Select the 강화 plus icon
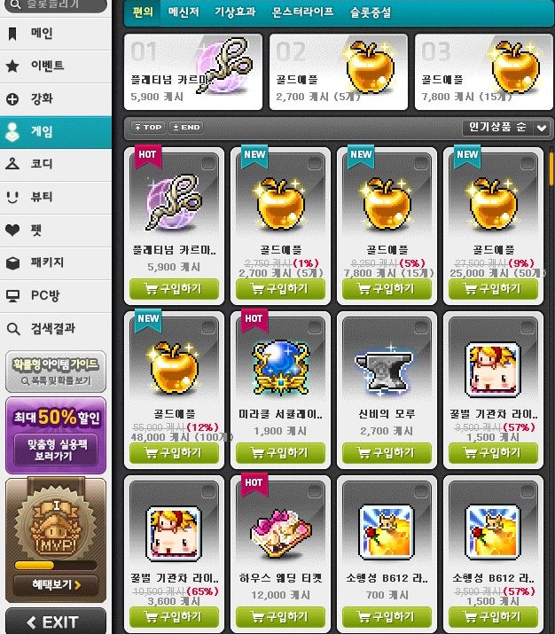The image size is (555, 634). click(x=12, y=99)
